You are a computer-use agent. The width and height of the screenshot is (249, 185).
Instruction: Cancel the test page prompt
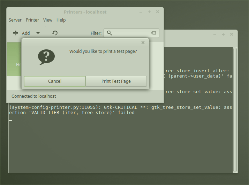point(55,81)
